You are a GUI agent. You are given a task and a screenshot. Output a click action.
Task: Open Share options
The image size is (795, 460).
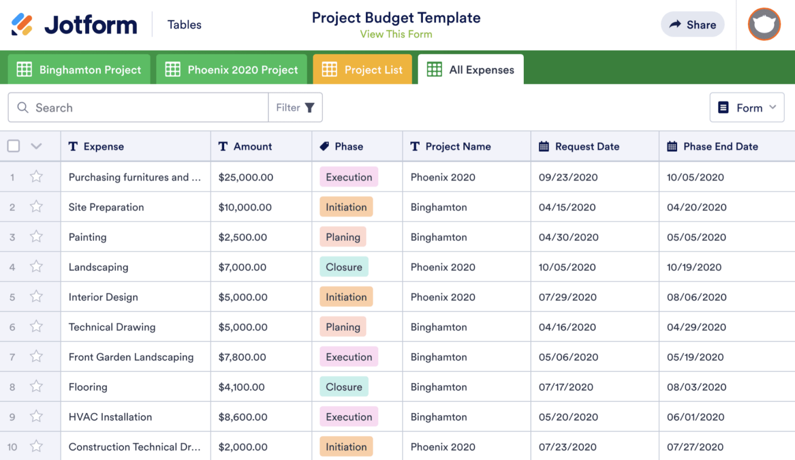693,24
